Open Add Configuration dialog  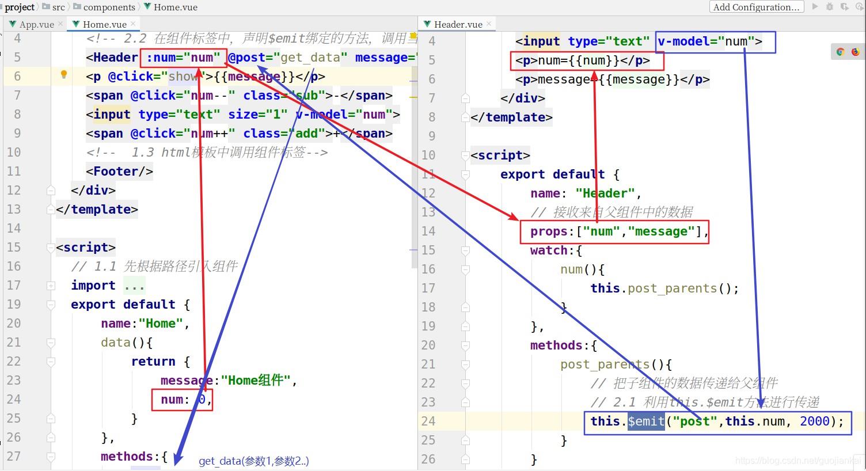(756, 7)
